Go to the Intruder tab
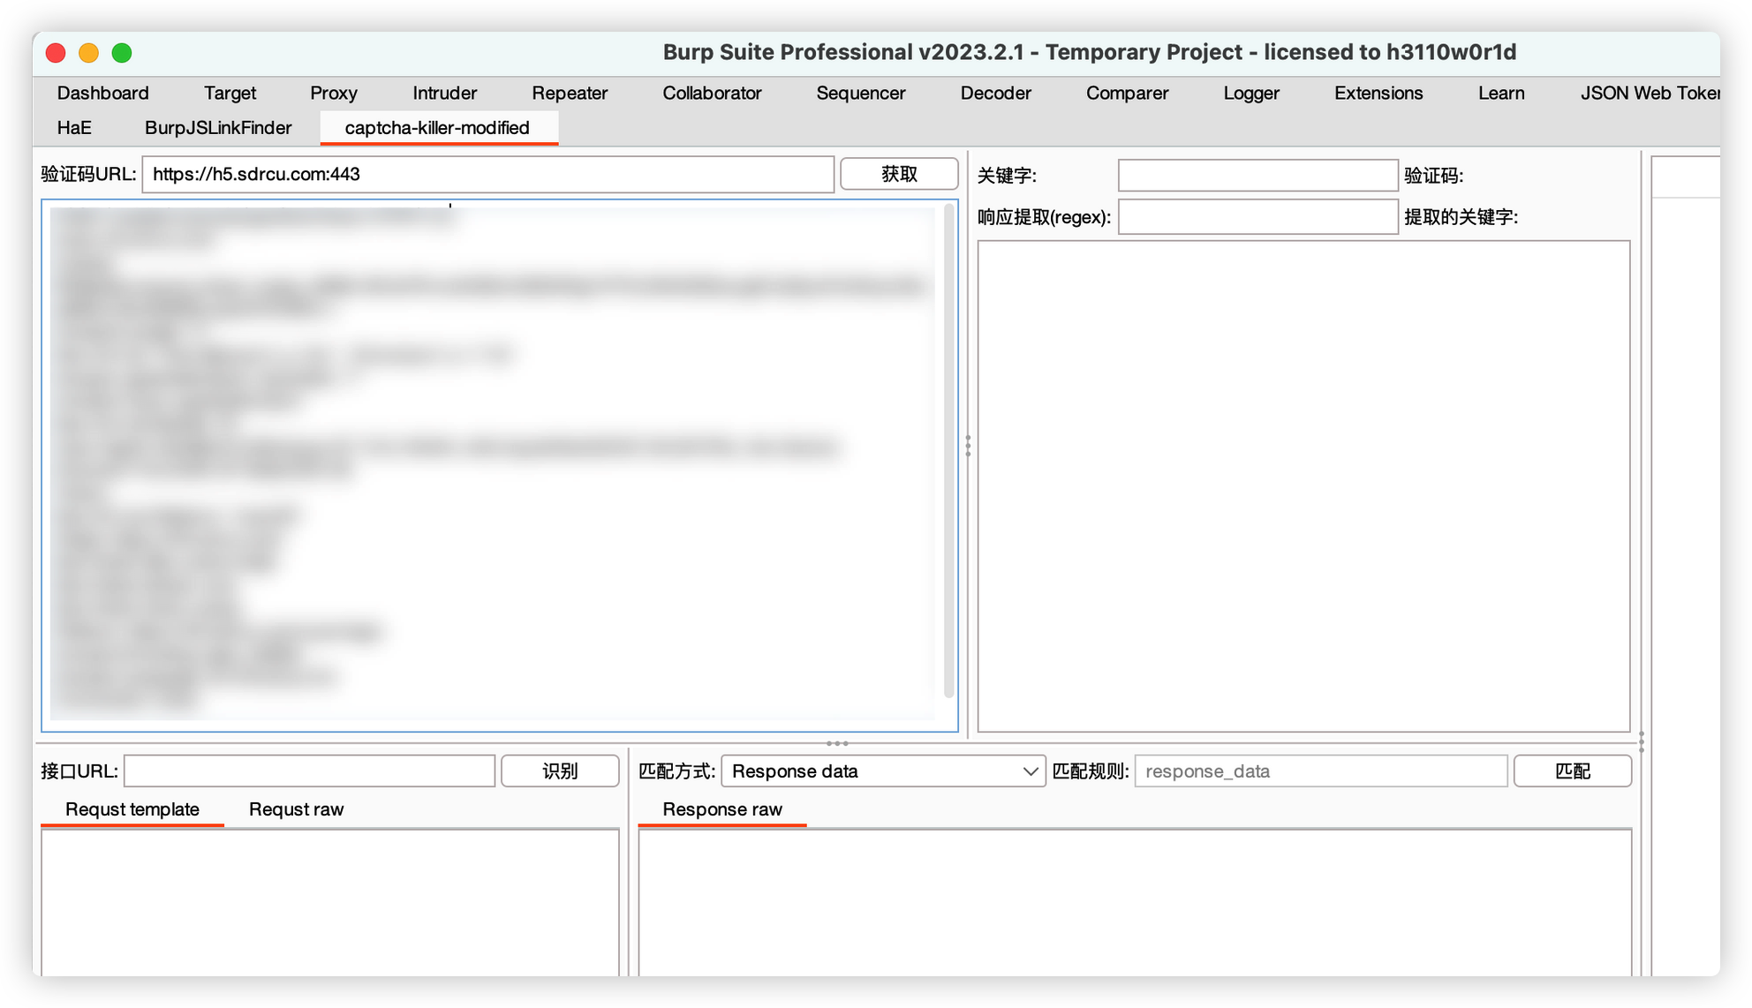The width and height of the screenshot is (1752, 1008). point(444,93)
